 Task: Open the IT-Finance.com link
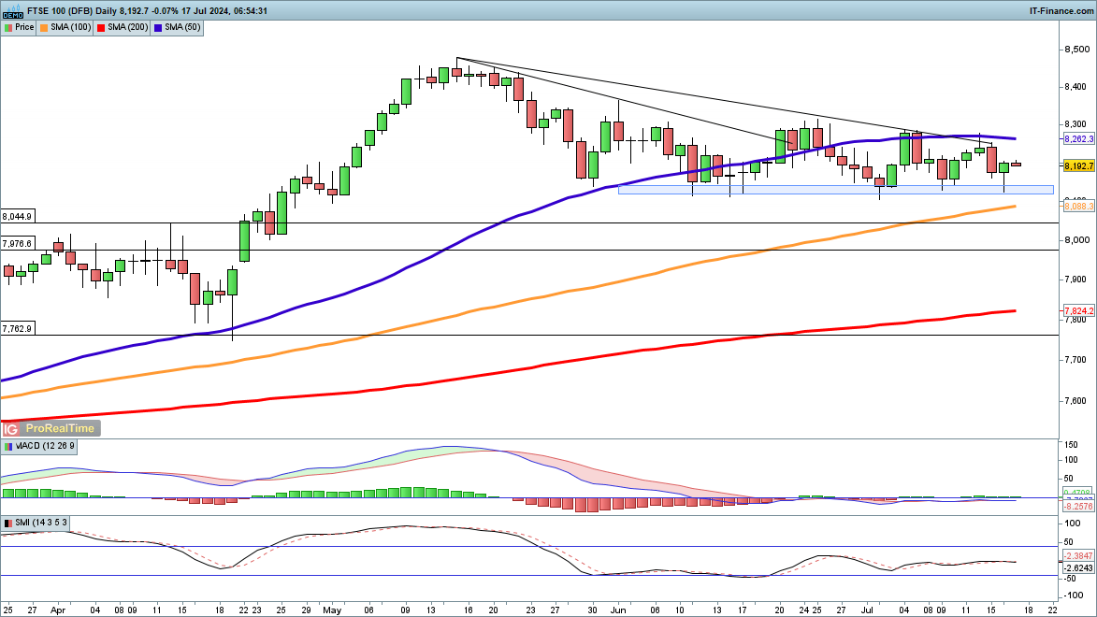pos(1061,10)
